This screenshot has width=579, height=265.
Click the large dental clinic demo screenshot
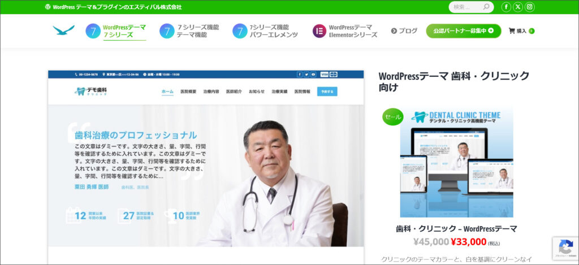pyautogui.click(x=206, y=158)
